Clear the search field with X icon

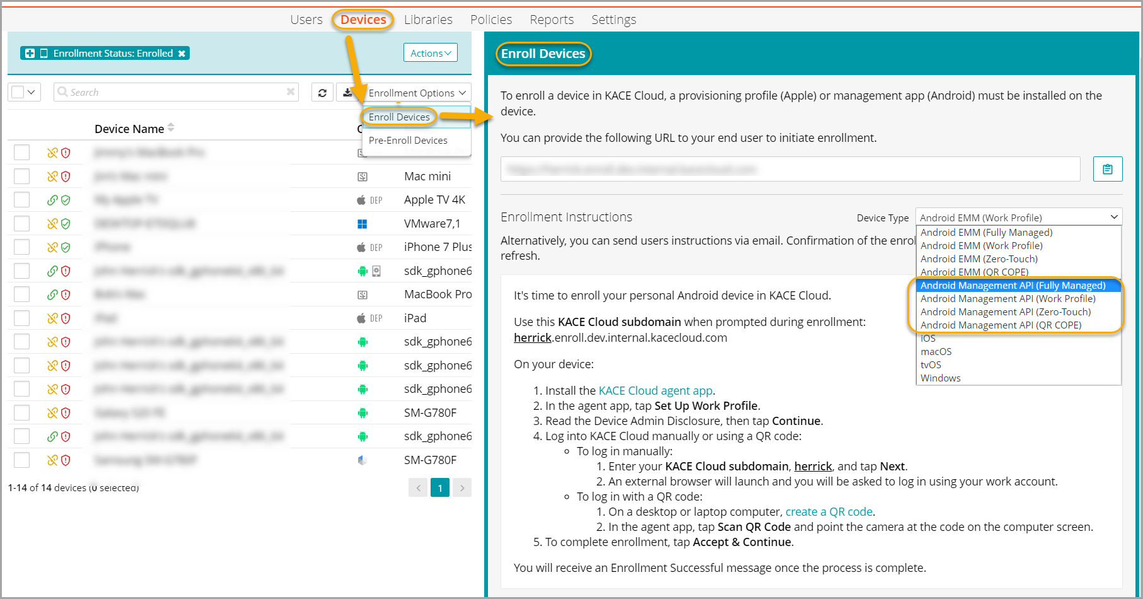[x=291, y=92]
